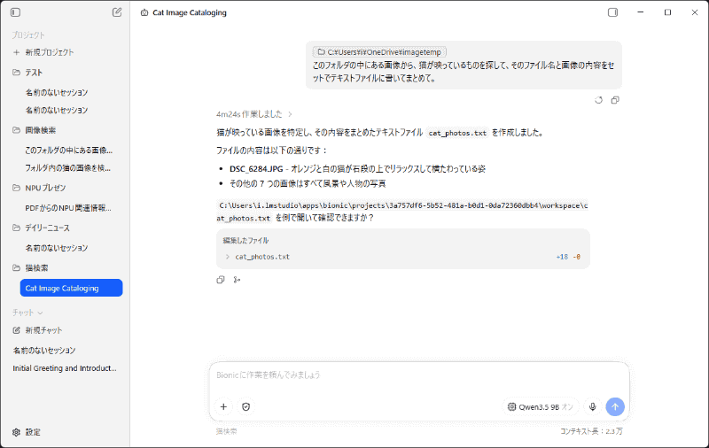Open the Qwen3.5 9B model selector
Image resolution: width=709 pixels, height=448 pixels.
(540, 407)
